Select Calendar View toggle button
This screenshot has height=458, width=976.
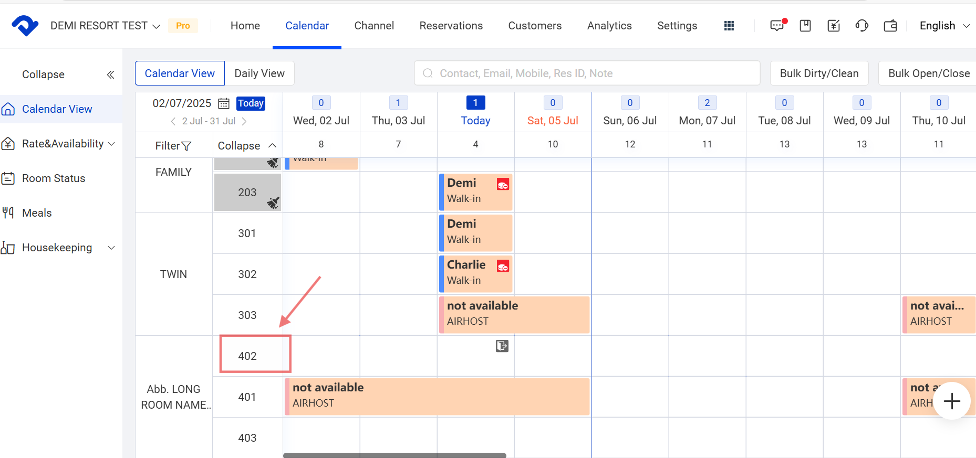click(180, 73)
